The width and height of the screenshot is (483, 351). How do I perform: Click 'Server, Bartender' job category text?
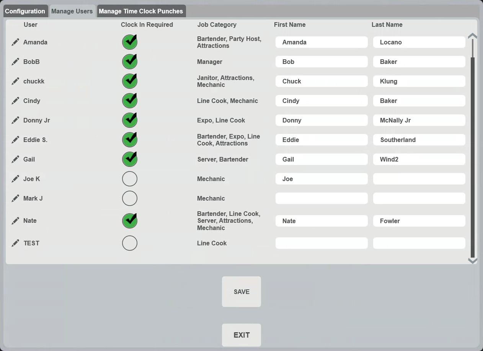(x=223, y=159)
